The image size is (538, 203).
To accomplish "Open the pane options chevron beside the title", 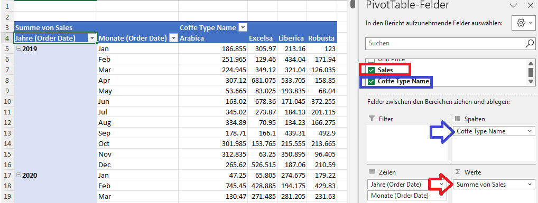I will pyautogui.click(x=514, y=5).
